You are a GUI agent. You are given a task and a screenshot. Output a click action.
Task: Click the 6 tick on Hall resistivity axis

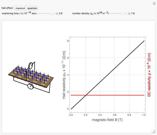68,58
